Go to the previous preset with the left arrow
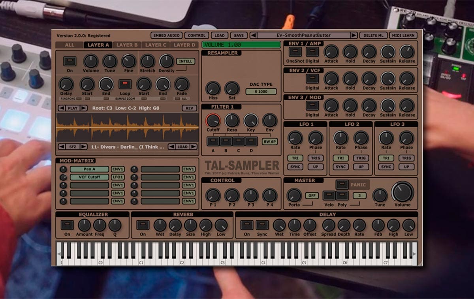 [254, 35]
